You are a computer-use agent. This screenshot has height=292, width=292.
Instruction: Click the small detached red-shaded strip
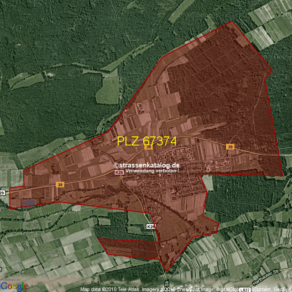pos(128,246)
